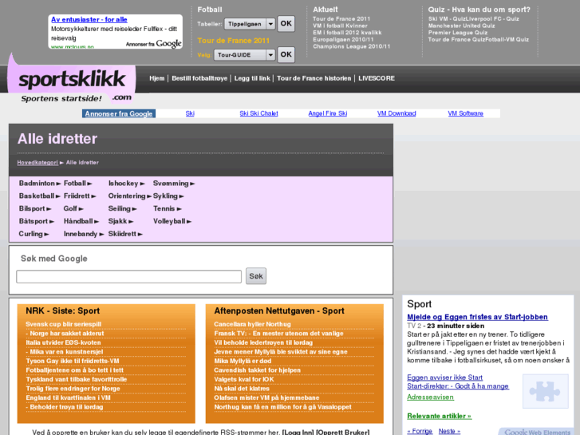Open the Båtsport category
This screenshot has width=580, height=435.
36,221
